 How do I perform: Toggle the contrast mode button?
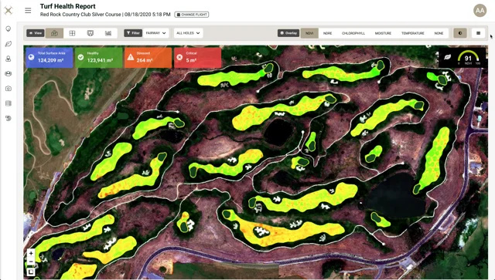[460, 33]
